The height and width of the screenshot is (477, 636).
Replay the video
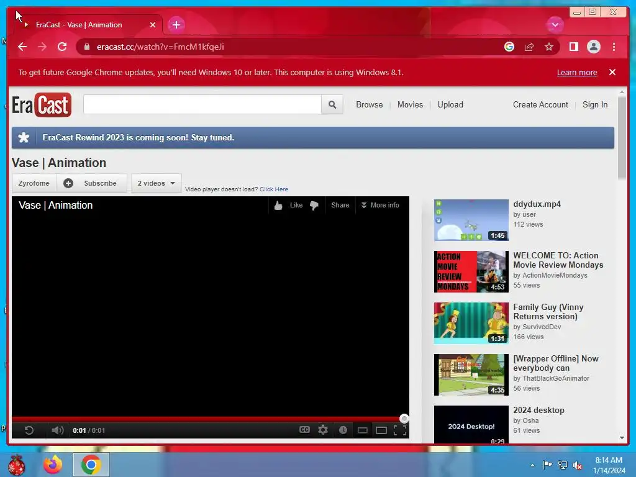point(29,430)
